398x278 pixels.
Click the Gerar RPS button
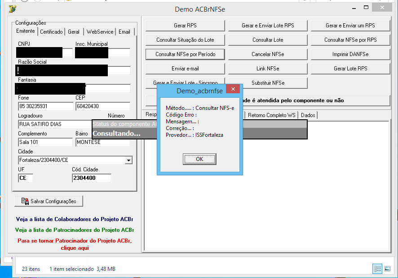click(185, 26)
